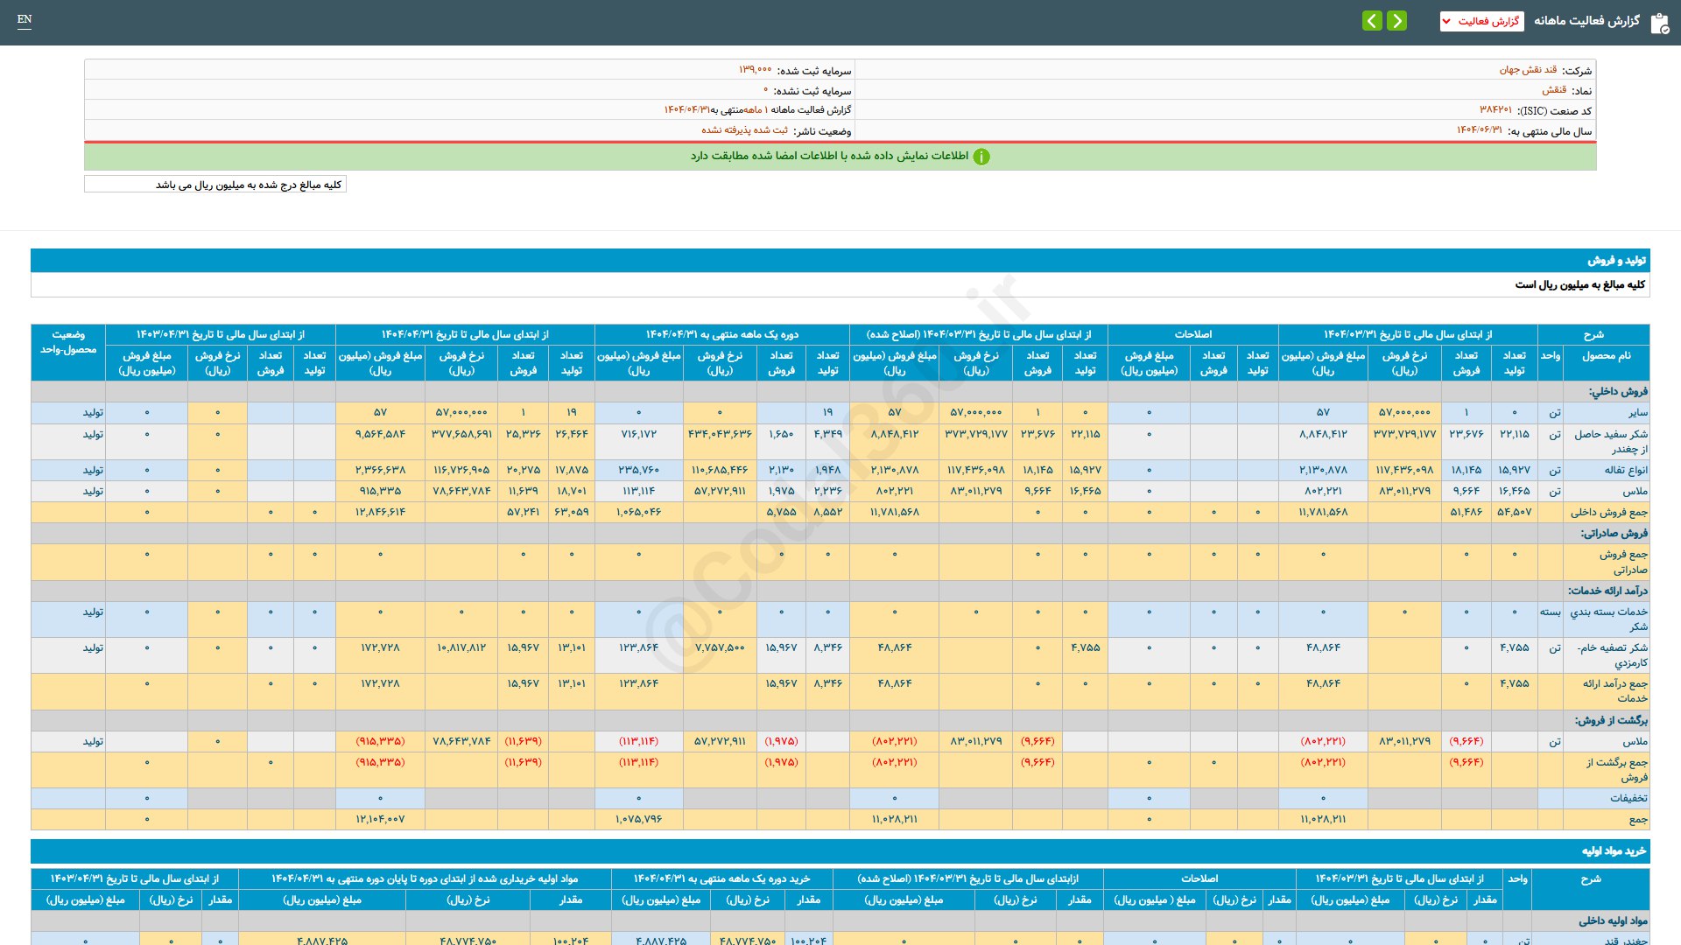Select the سایر product row label
The height and width of the screenshot is (945, 1681).
[x=1638, y=413]
